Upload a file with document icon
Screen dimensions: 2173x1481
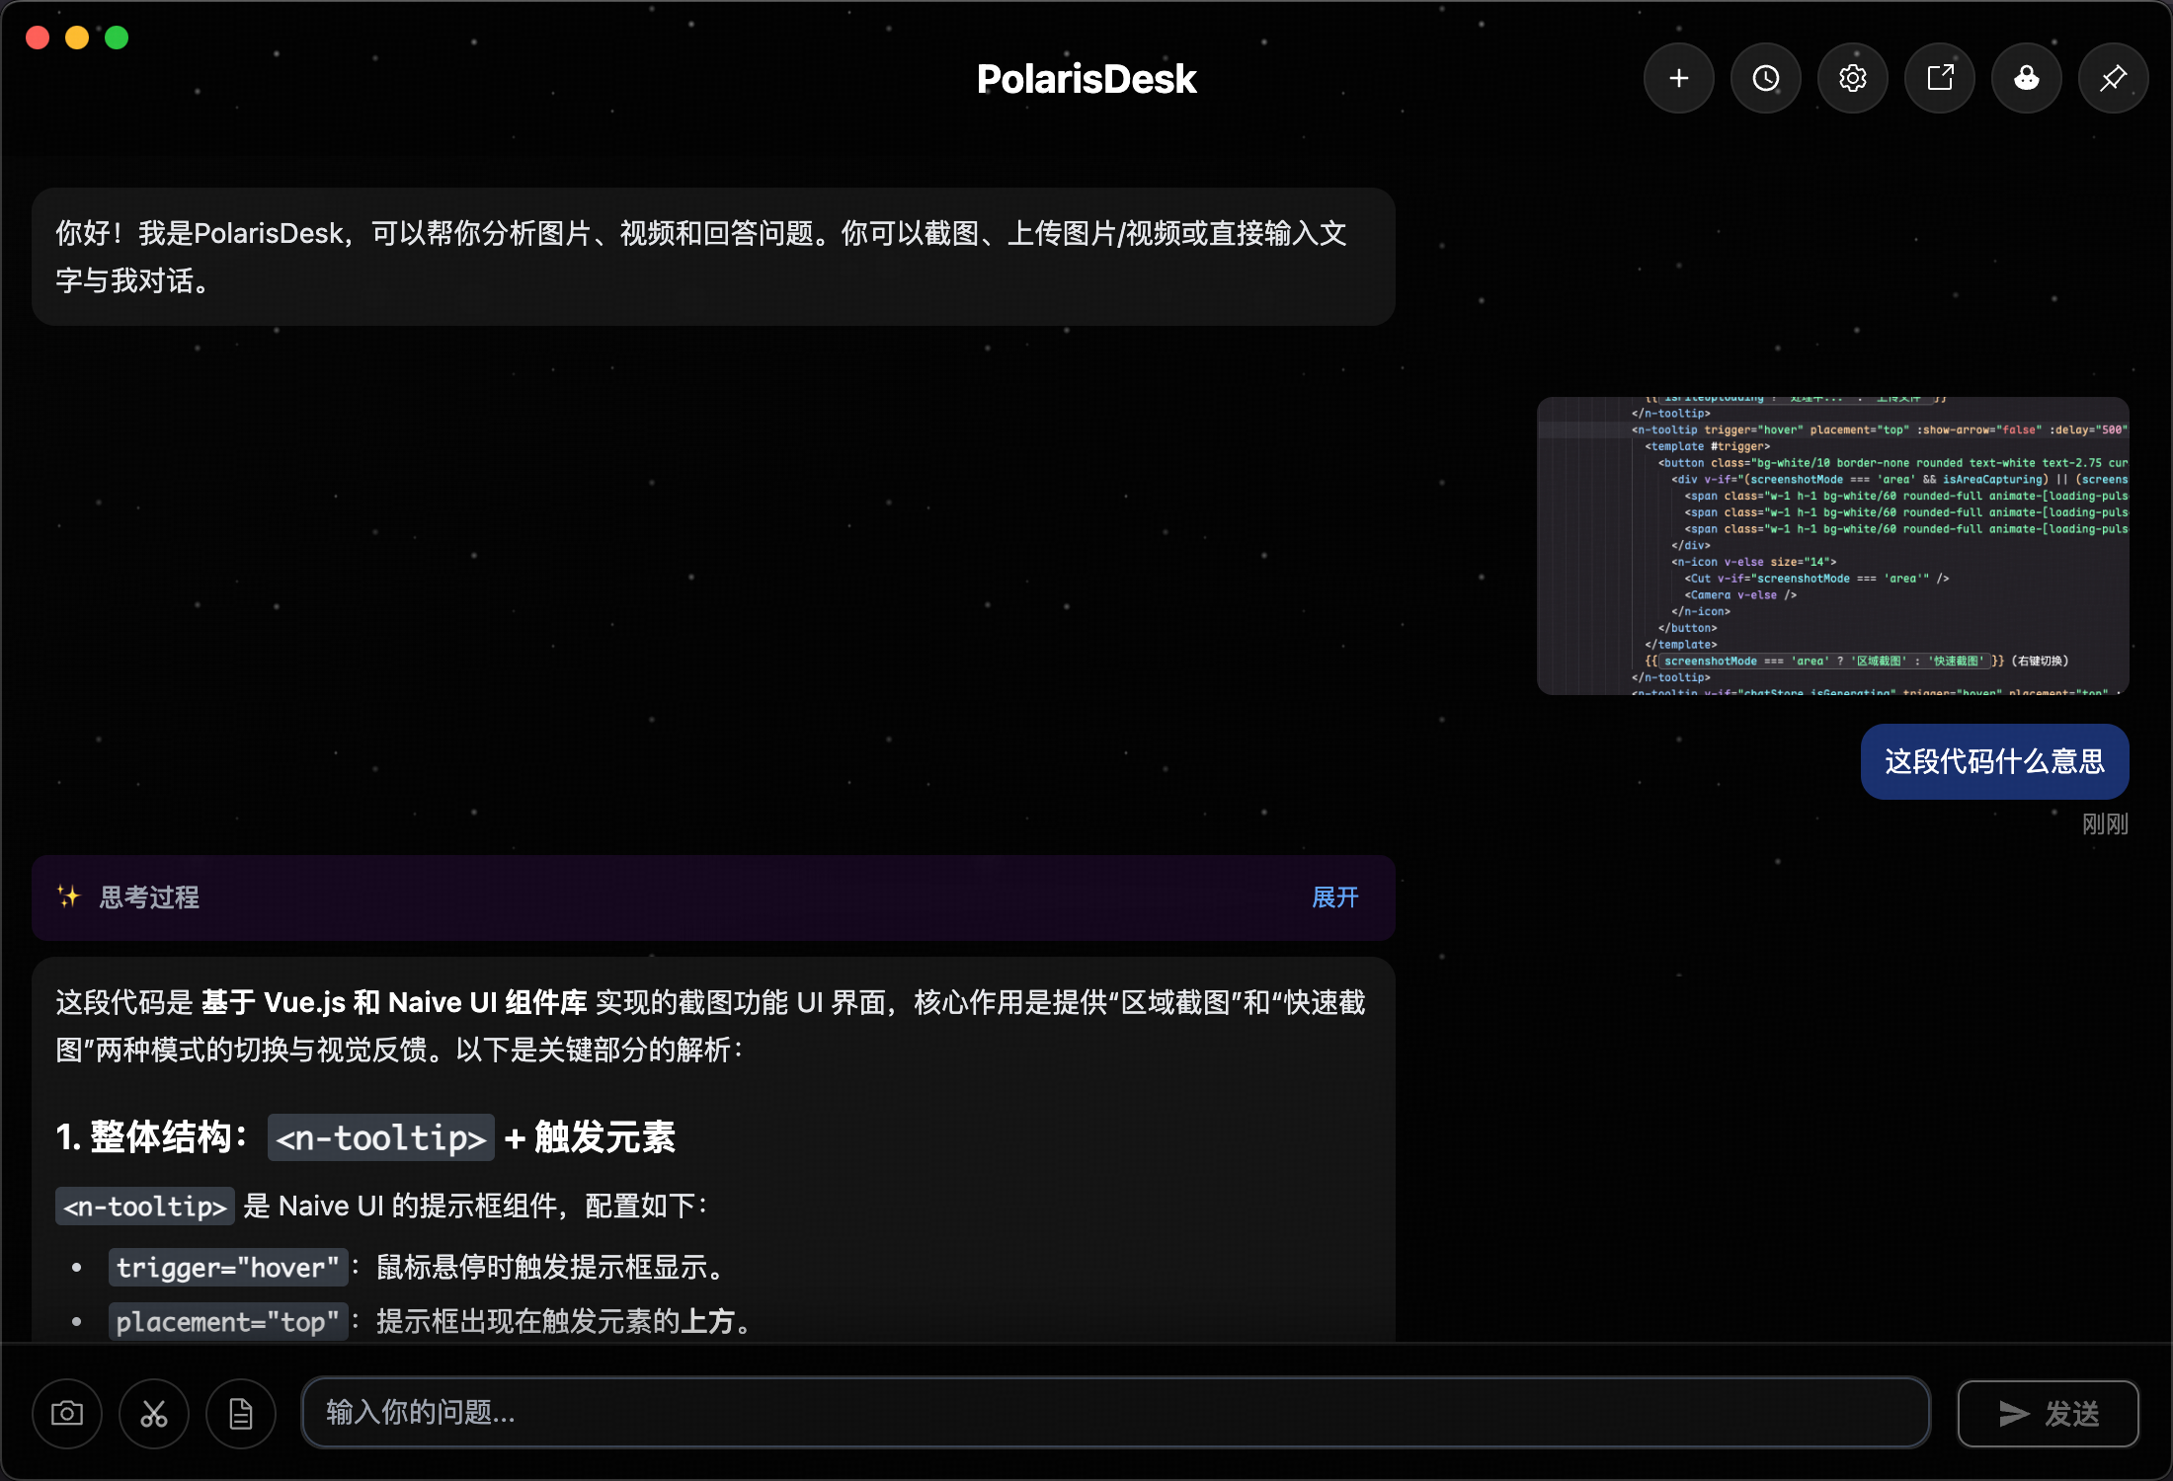pos(241,1413)
